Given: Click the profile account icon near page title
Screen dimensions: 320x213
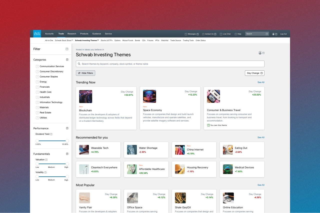Looking at the screenshot, I should (259, 53).
